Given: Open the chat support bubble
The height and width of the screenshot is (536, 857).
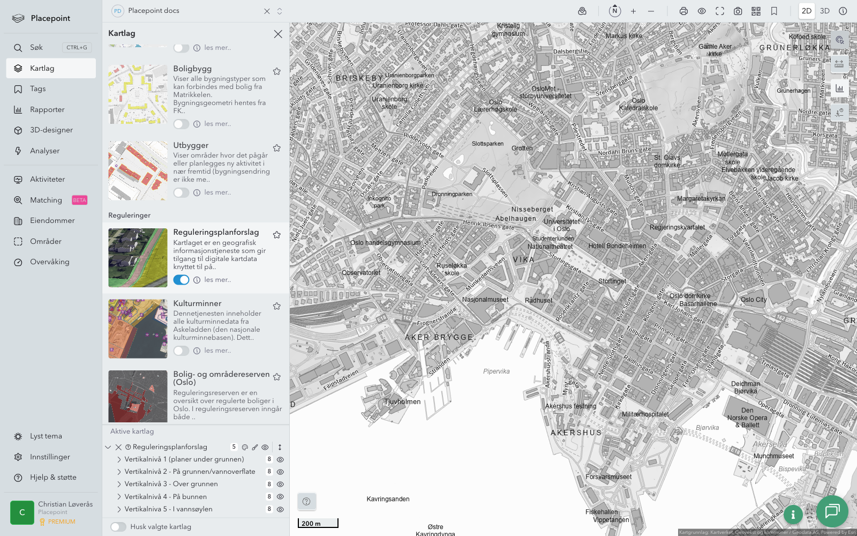Looking at the screenshot, I should [x=832, y=511].
